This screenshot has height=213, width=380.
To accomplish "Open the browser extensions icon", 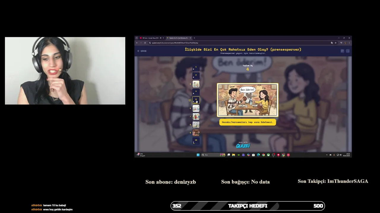I will pos(341,43).
